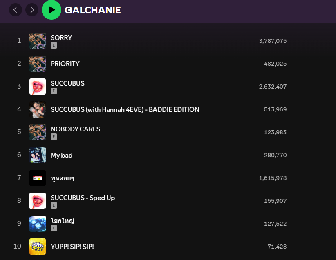Click the YUPP! SIP! SIP! yellow artwork

coord(38,247)
